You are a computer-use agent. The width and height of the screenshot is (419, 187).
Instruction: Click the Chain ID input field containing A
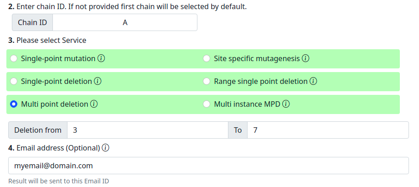(125, 22)
